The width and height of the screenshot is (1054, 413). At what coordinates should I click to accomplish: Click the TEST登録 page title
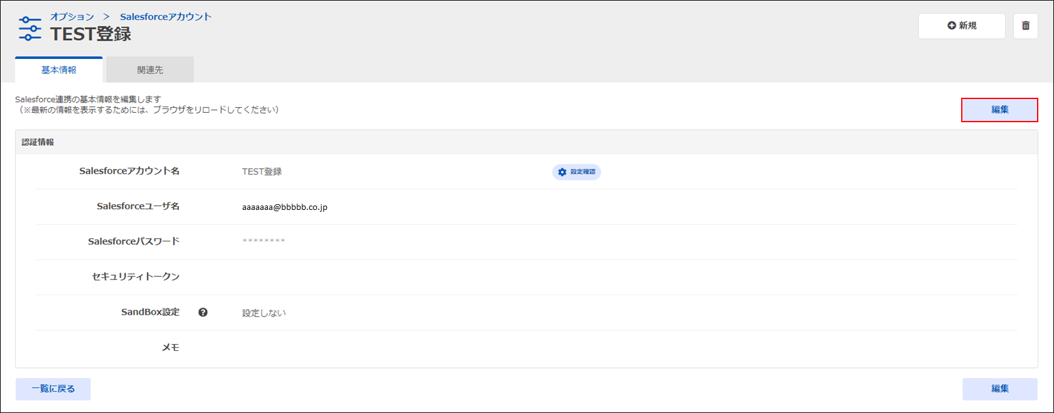[x=91, y=34]
